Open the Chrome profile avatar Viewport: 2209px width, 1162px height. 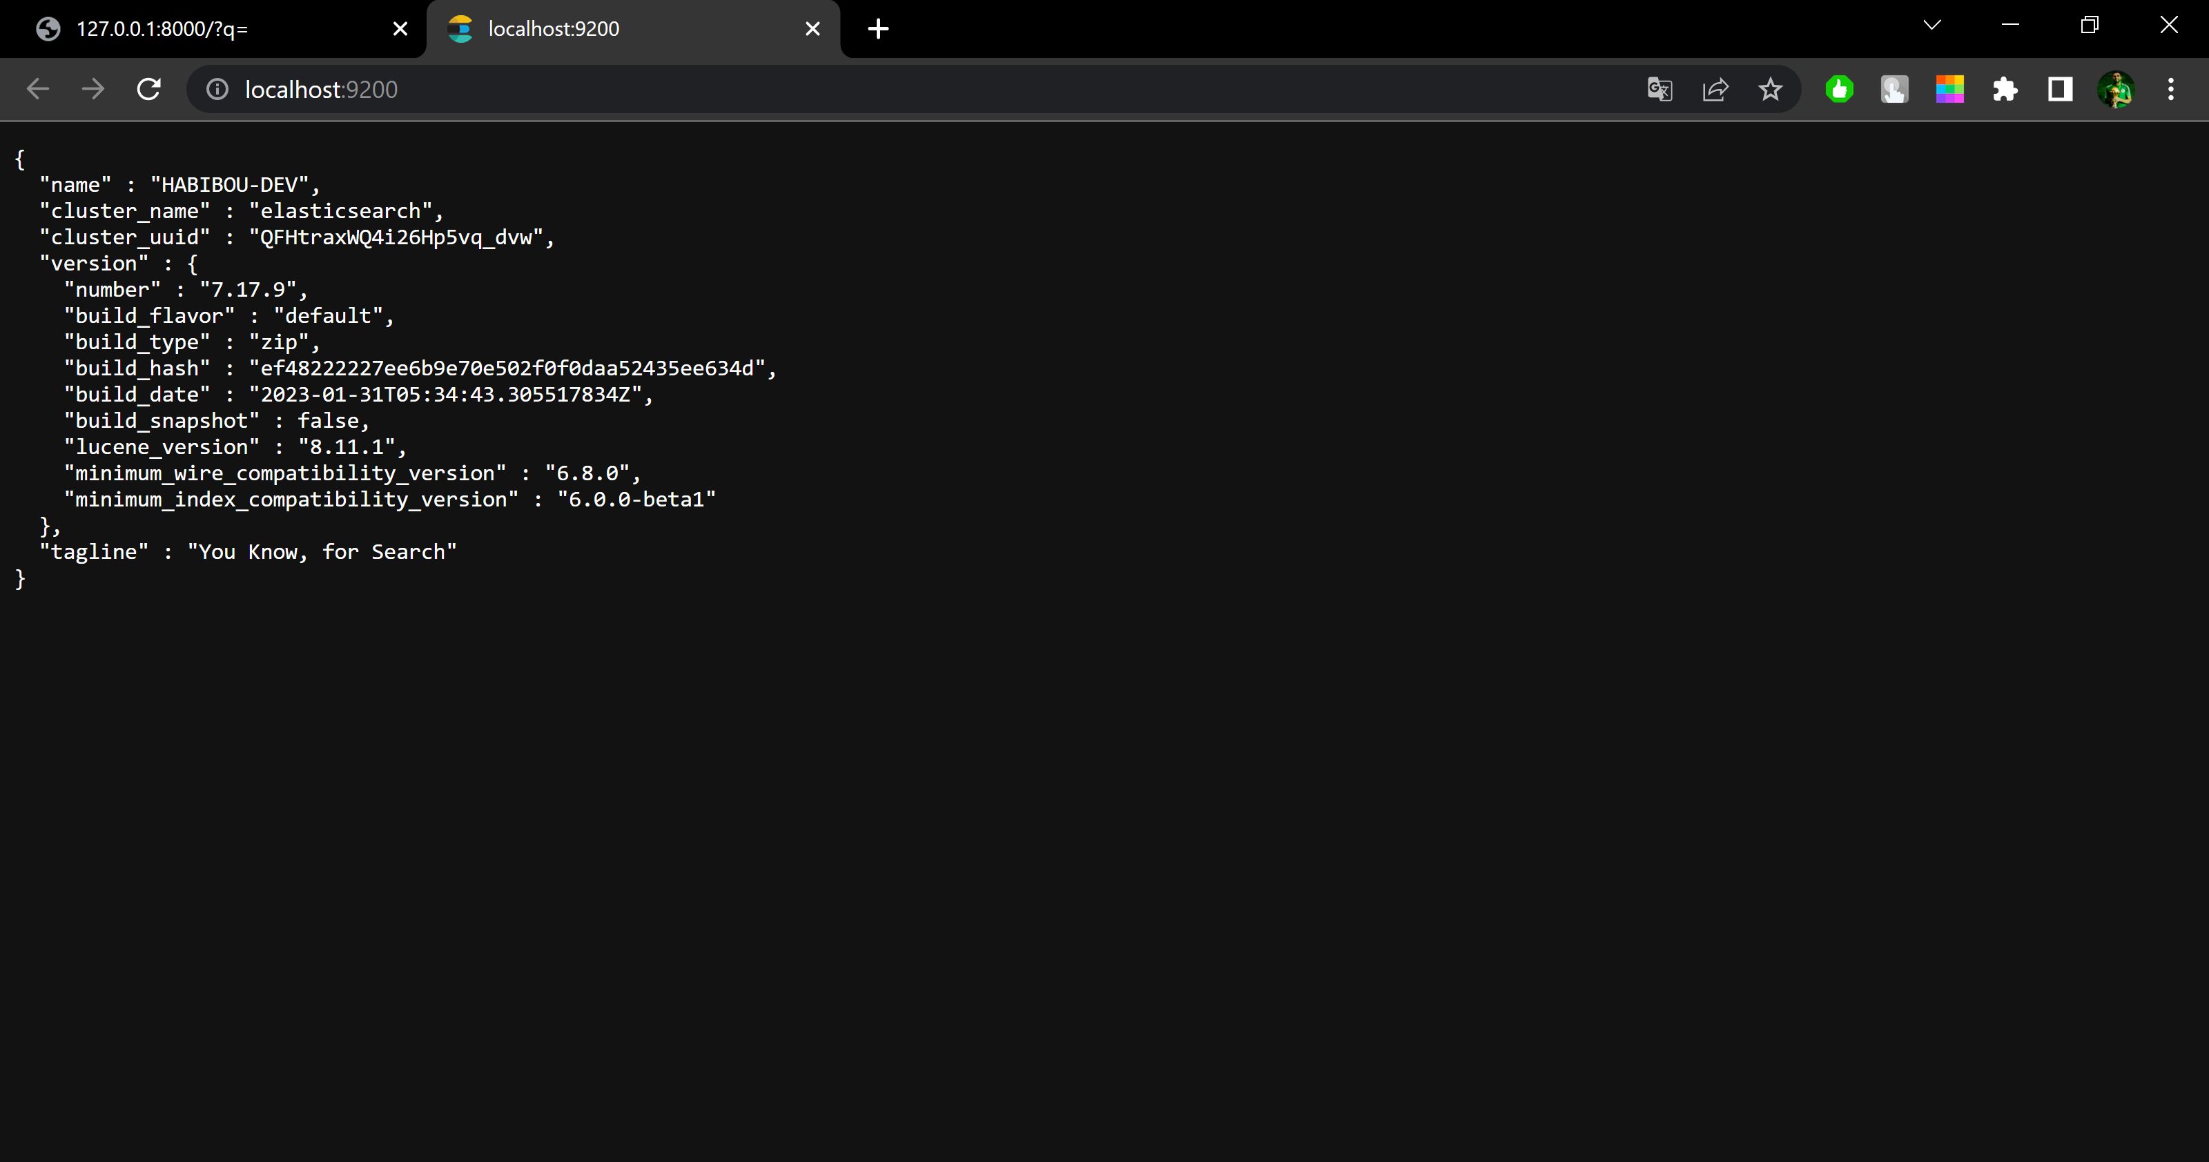tap(2116, 89)
